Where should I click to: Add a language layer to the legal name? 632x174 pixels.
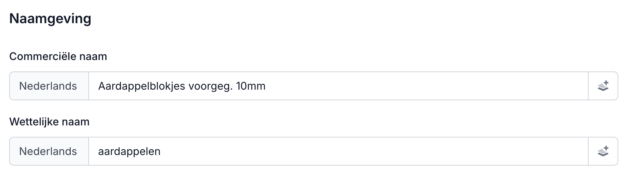(x=603, y=151)
